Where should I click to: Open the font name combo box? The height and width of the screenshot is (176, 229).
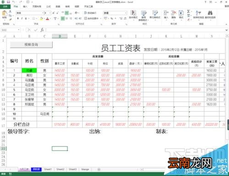click(30, 13)
